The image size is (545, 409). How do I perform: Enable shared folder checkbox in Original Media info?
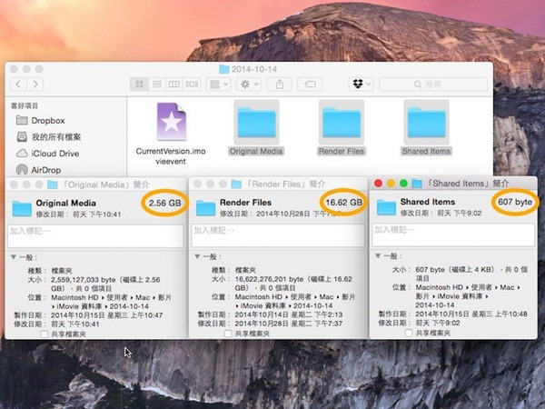[x=45, y=334]
